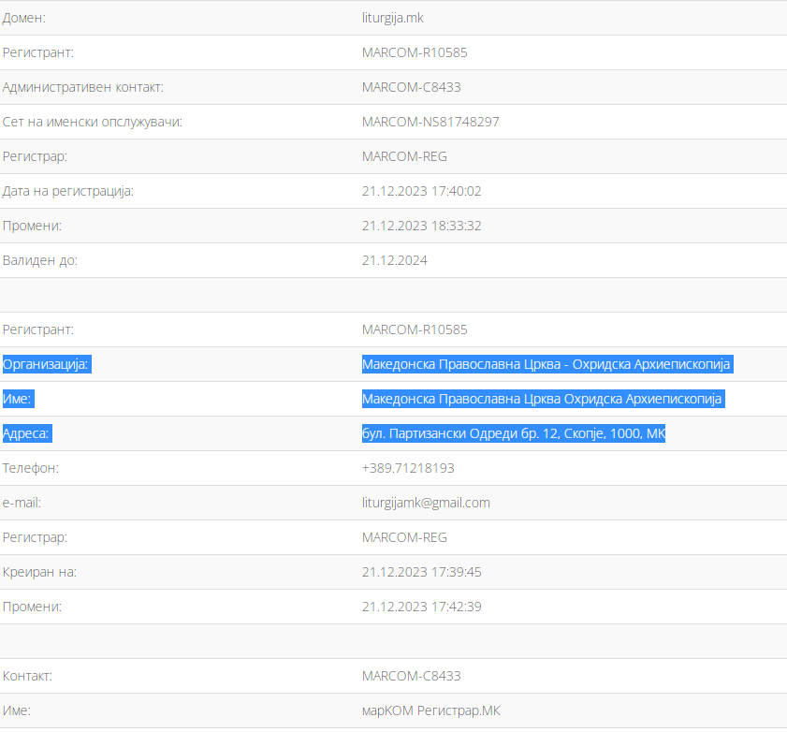This screenshot has width=787, height=732.
Task: Click the created timestamp 21.12.2023 17:39:45
Action: (421, 572)
